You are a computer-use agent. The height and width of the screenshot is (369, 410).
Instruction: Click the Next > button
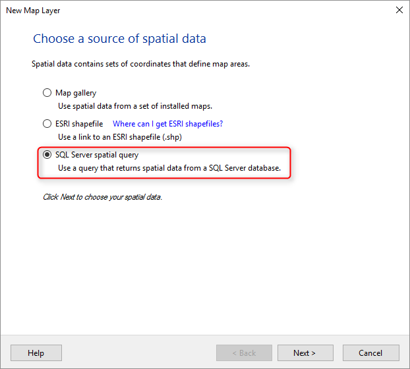[x=305, y=353]
